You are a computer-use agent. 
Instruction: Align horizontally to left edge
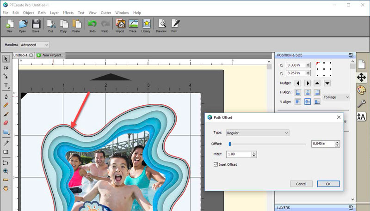298,92
